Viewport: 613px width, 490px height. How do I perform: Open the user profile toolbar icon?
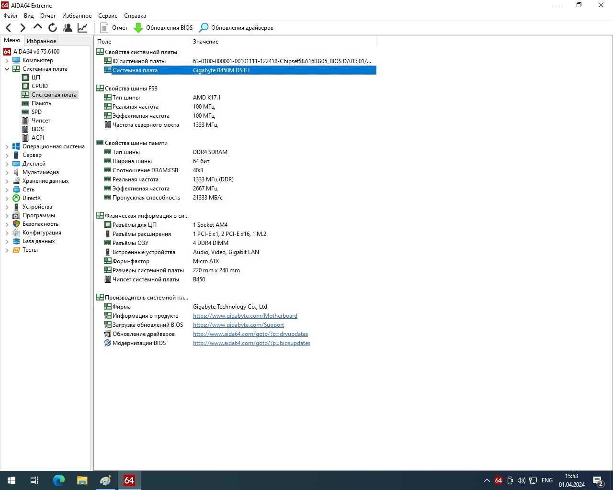pyautogui.click(x=68, y=28)
